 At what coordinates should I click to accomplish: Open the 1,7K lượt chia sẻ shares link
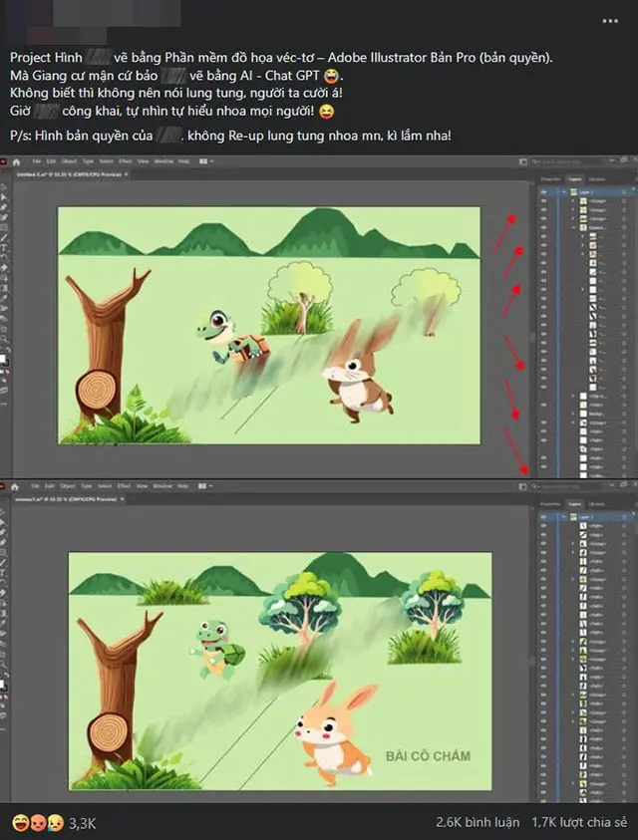click(x=579, y=822)
